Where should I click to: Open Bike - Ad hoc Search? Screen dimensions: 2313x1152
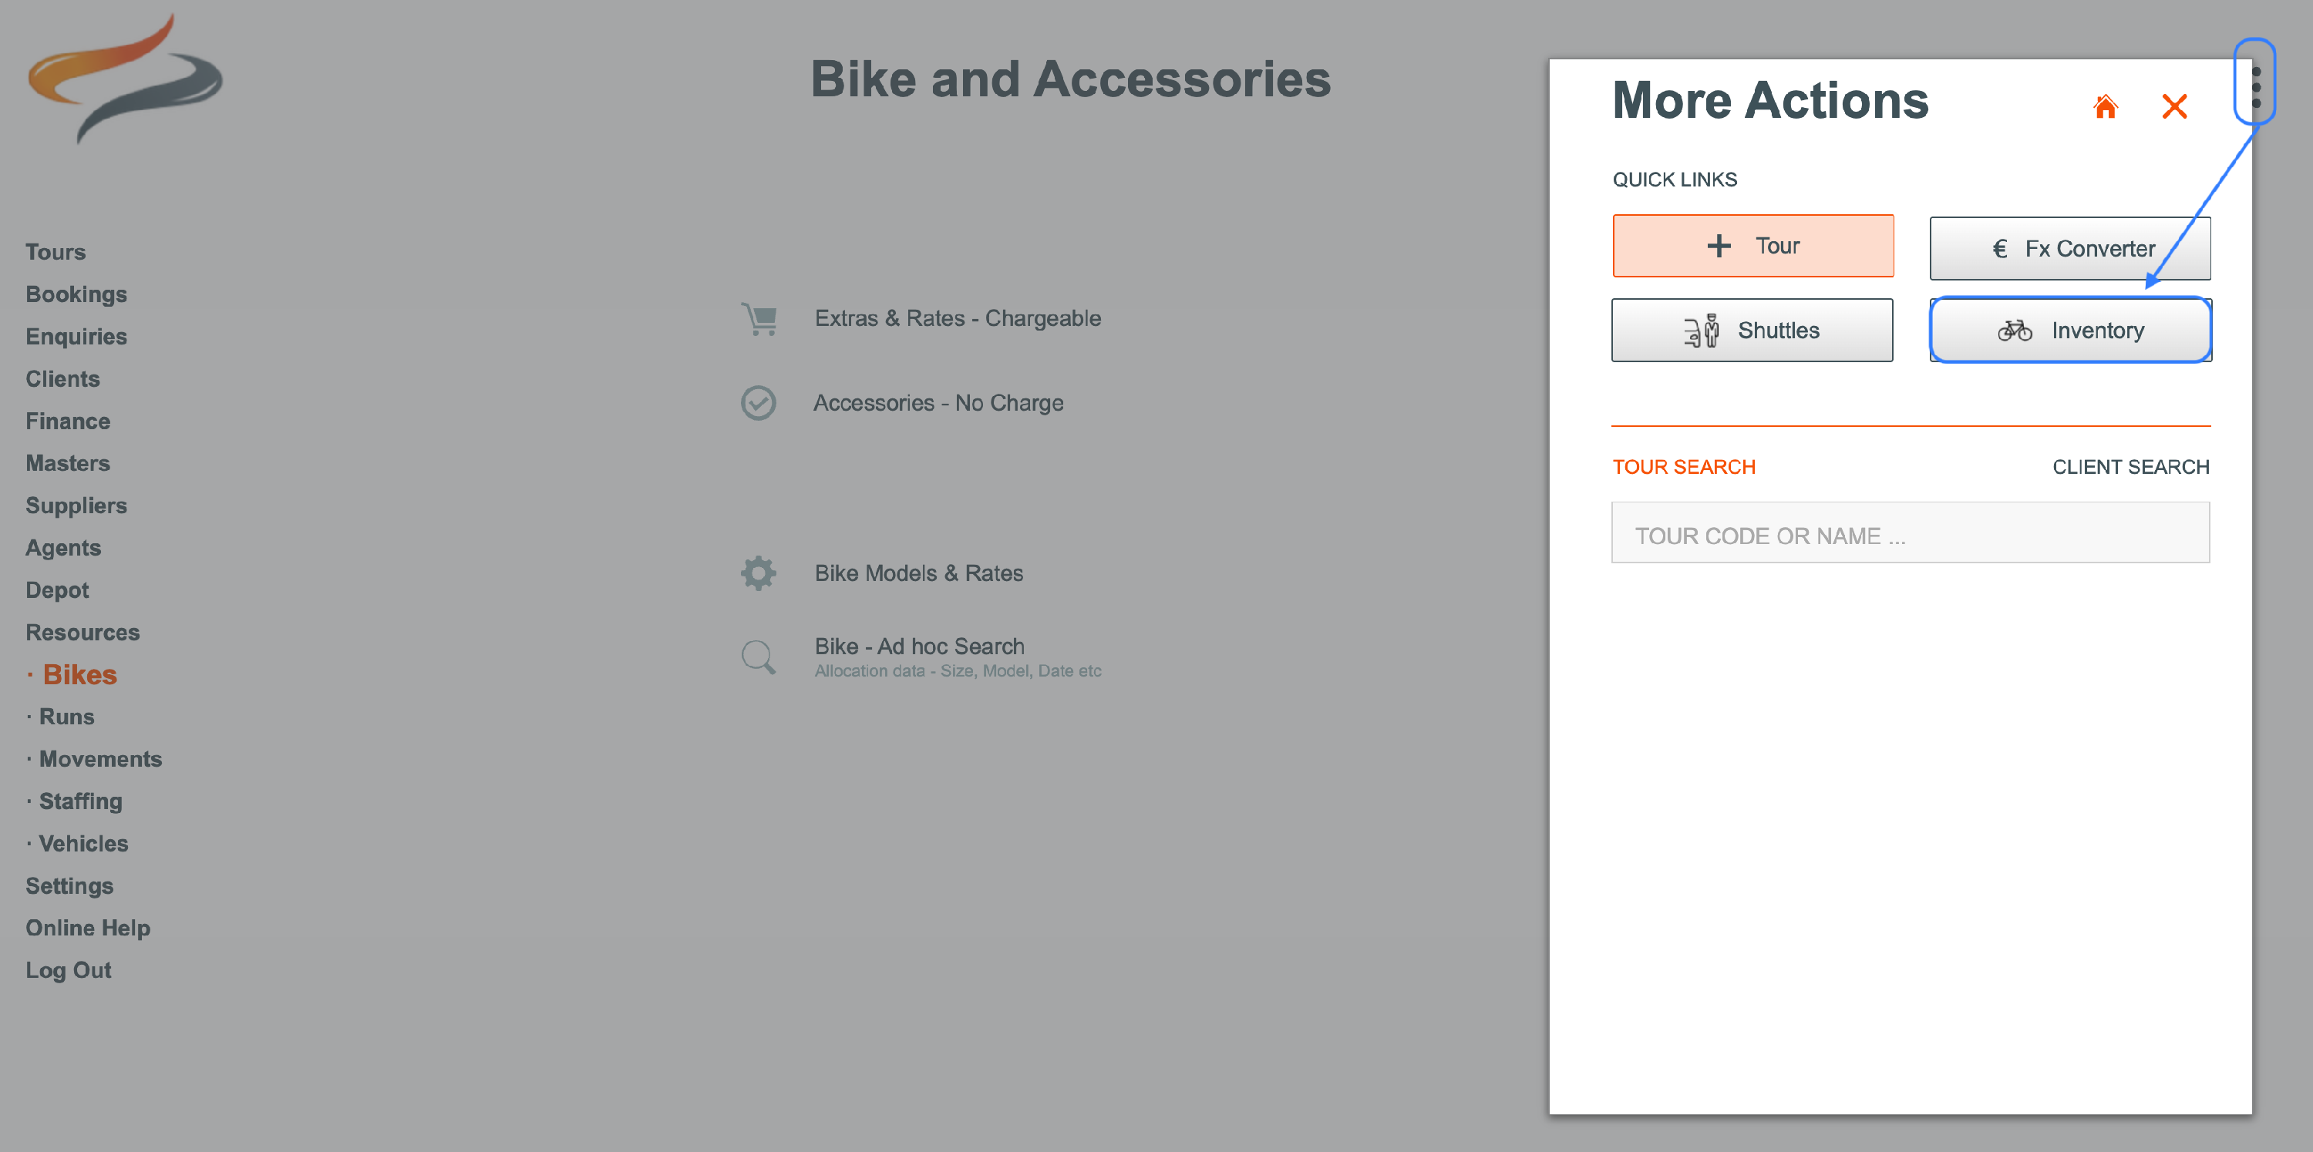coord(920,646)
